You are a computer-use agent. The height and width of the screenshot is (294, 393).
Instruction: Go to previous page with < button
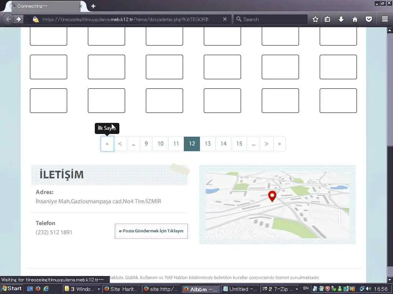[x=120, y=144]
